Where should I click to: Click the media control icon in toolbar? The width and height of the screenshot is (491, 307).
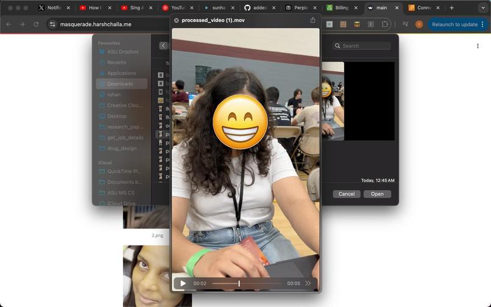[x=405, y=24]
